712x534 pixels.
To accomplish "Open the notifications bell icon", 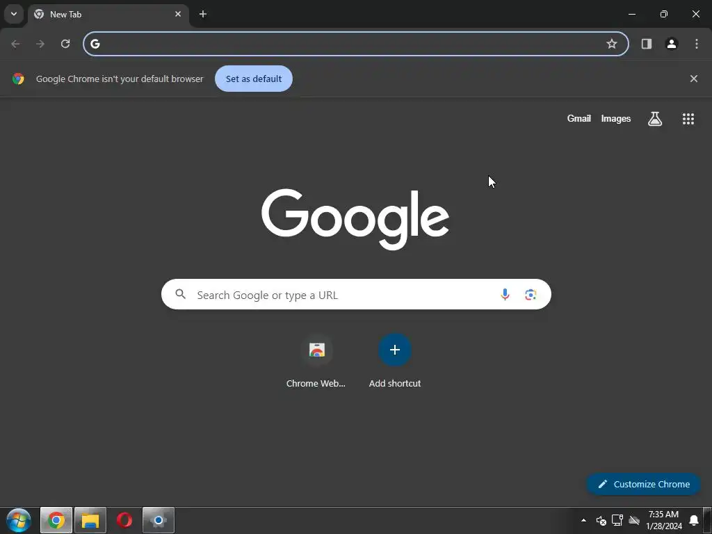I will click(693, 520).
